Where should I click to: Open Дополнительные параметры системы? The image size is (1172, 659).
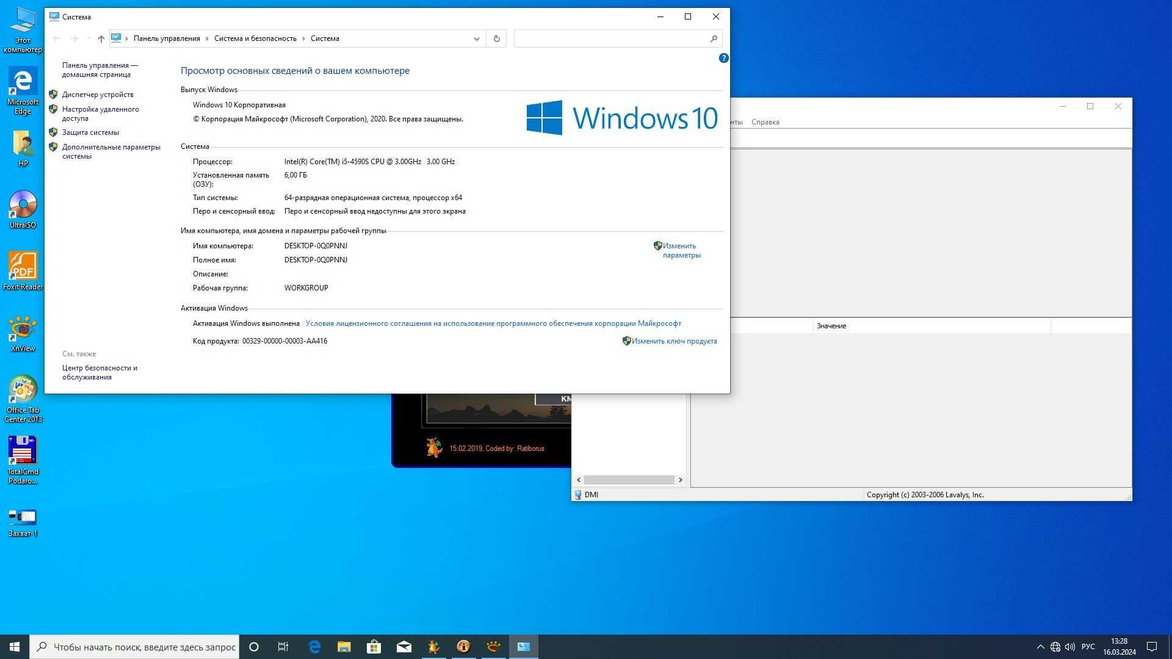[x=111, y=151]
